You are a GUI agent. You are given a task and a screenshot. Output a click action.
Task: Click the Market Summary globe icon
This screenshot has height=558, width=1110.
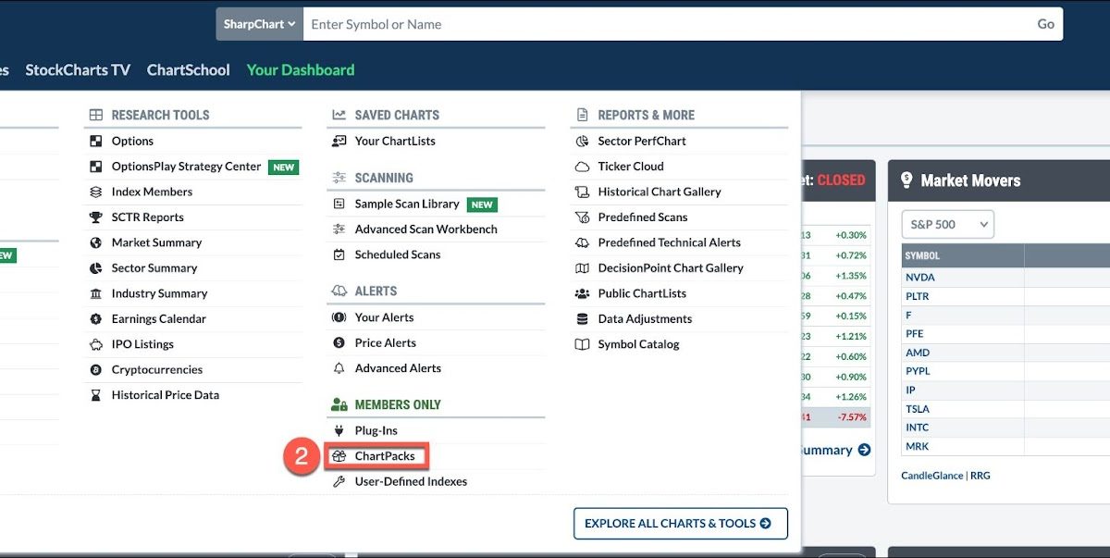tap(95, 242)
